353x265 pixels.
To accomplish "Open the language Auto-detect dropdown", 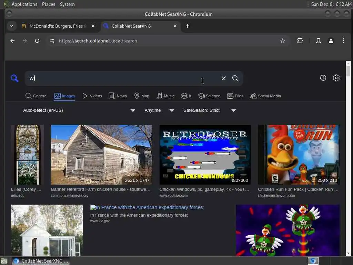I will pos(79,110).
